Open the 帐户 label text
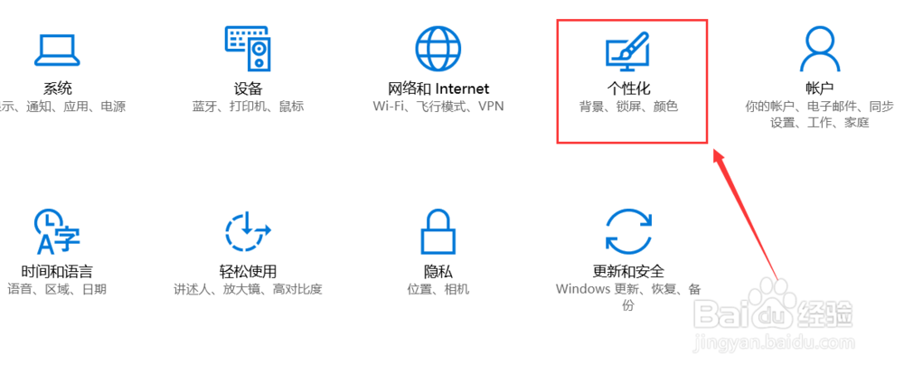This screenshot has height=374, width=904. 819,89
